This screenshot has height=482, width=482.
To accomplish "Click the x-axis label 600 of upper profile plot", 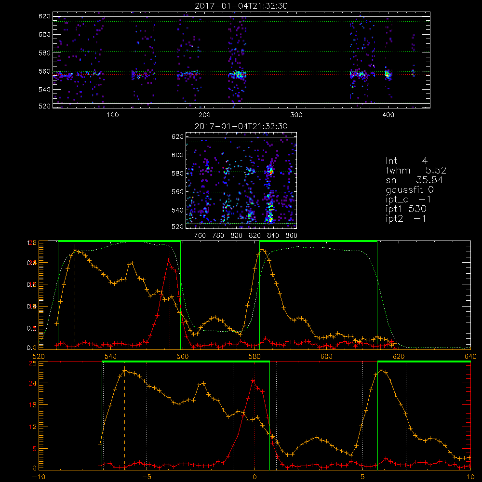I will click(326, 357).
